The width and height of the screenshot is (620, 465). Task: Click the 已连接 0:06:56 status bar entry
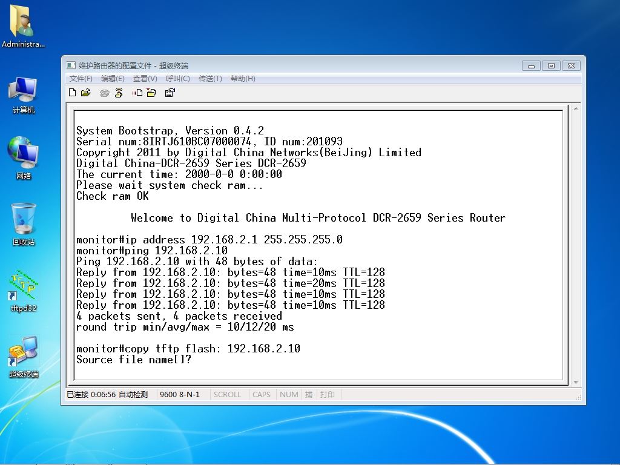[91, 395]
